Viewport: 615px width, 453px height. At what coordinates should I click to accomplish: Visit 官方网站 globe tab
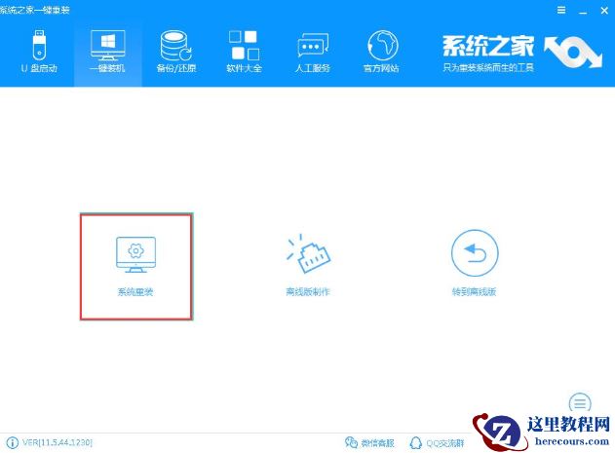[381, 52]
